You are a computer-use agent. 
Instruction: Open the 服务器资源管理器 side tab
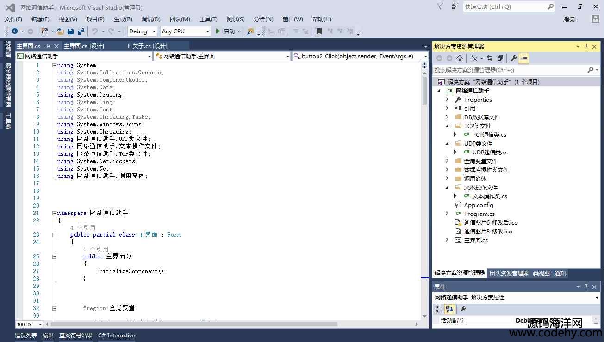pyautogui.click(x=8, y=85)
